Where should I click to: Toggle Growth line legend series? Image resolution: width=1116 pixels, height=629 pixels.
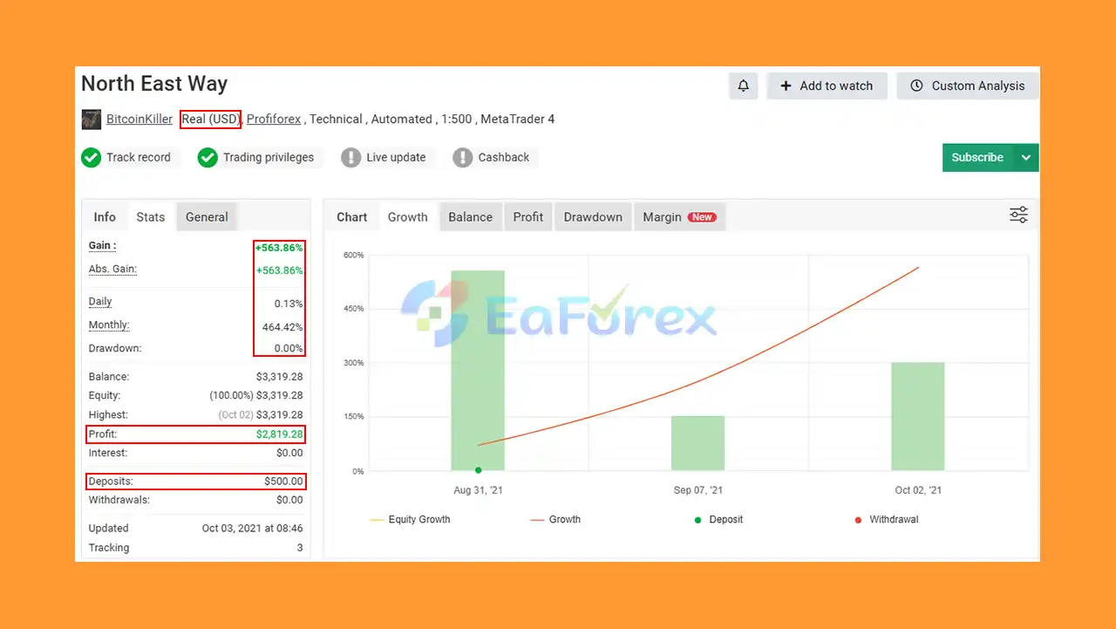555,519
